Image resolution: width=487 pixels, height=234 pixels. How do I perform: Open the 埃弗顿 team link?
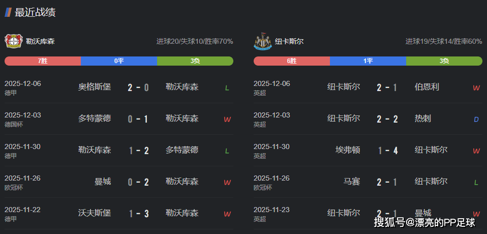coord(348,150)
